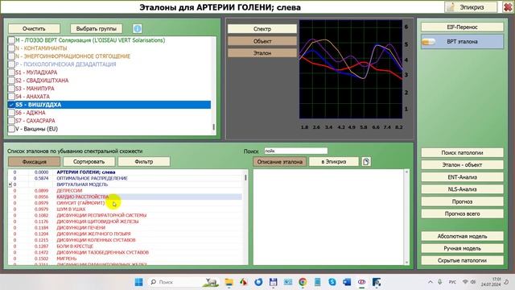This screenshot has width=515, height=290.
Task: Run NLS-Анализ
Action: [x=462, y=189]
